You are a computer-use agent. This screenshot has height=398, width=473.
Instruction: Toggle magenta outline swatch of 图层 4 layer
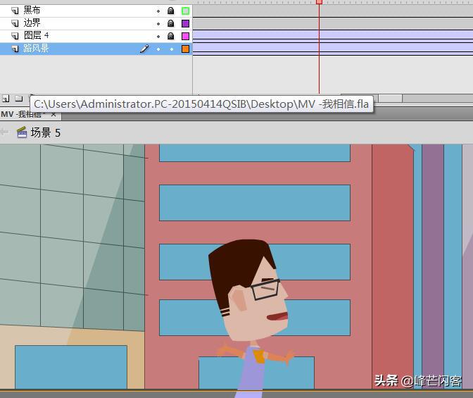pos(186,36)
